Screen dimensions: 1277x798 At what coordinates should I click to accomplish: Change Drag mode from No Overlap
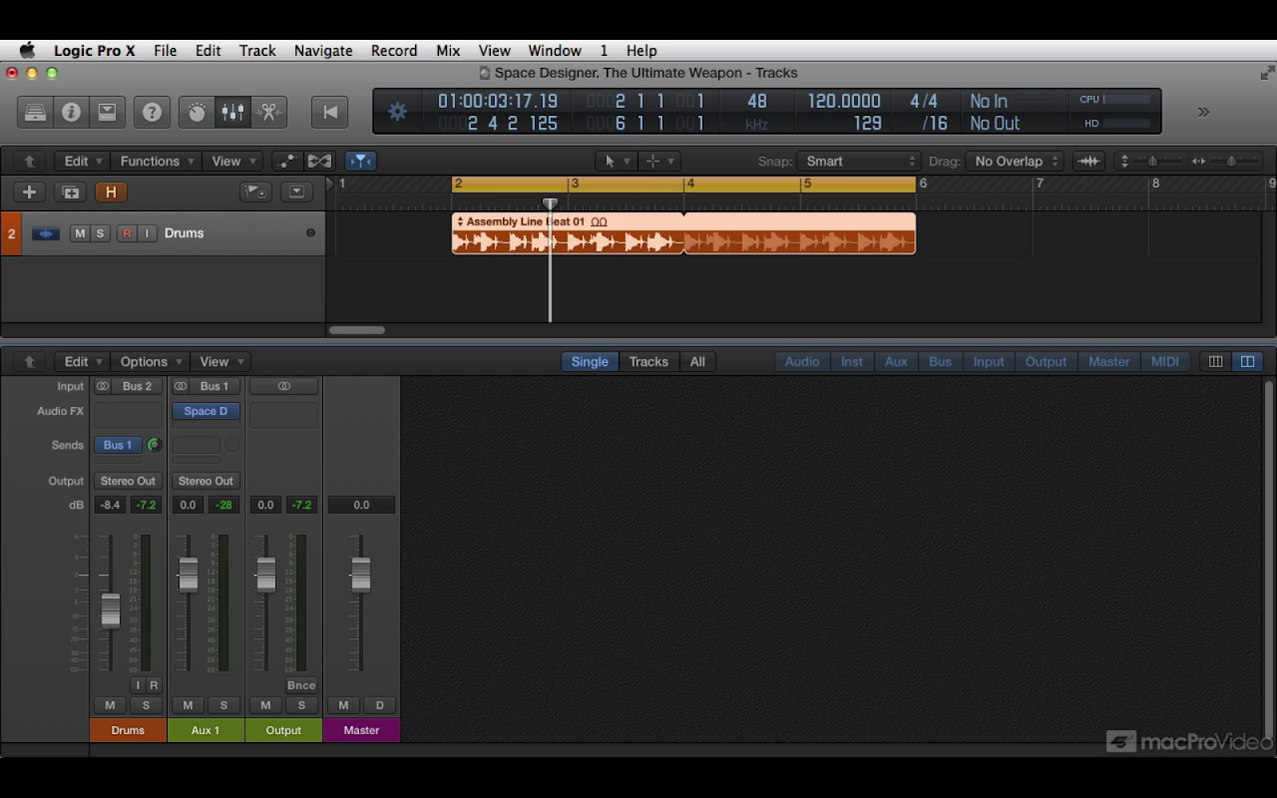point(1015,161)
